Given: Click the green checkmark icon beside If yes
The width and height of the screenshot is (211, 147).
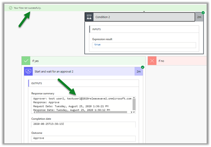Looking at the screenshot, I should [x=26, y=61].
